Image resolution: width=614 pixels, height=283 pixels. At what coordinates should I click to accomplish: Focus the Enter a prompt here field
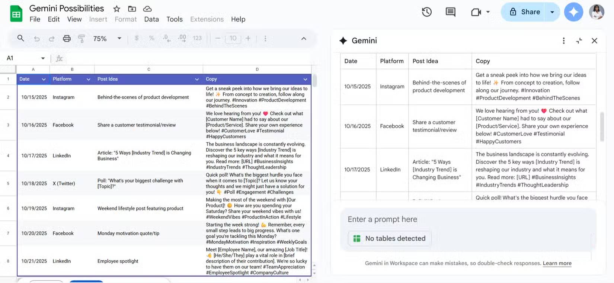[x=469, y=219]
